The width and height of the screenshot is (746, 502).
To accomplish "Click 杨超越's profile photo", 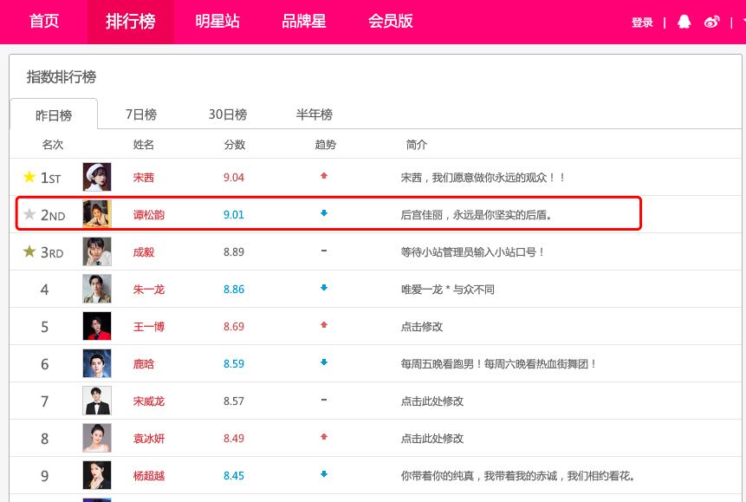I will [x=96, y=475].
